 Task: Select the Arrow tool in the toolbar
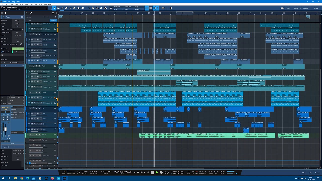point(54,8)
